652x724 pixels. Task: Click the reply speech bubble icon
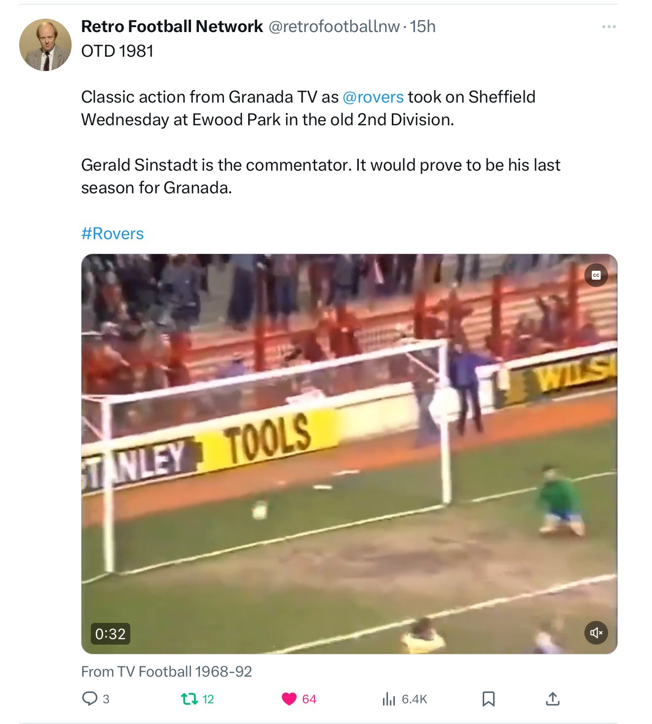point(89,698)
